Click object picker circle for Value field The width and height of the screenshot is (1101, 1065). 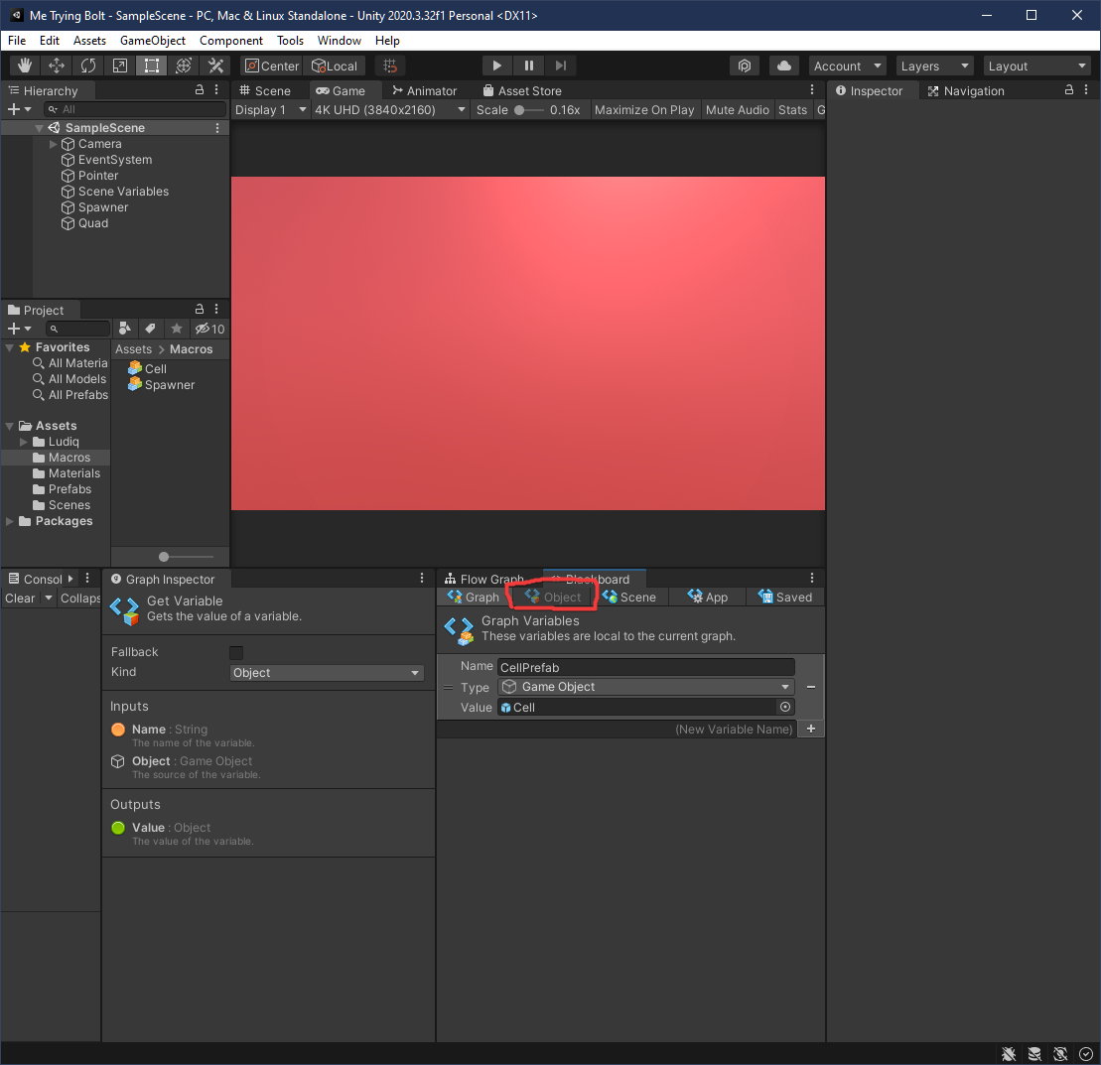tap(785, 707)
